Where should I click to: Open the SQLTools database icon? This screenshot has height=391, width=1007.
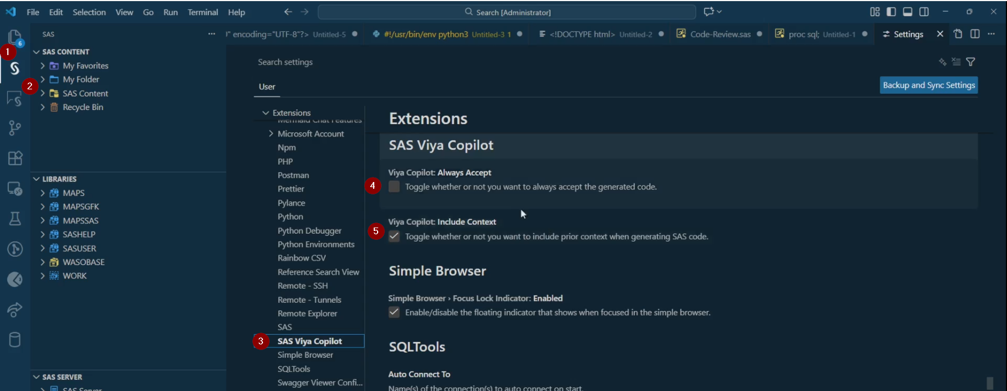(15, 339)
